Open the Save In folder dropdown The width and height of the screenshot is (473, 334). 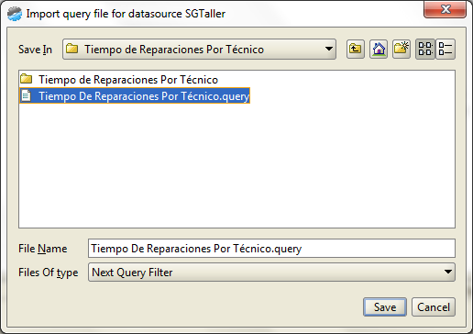[x=199, y=49]
